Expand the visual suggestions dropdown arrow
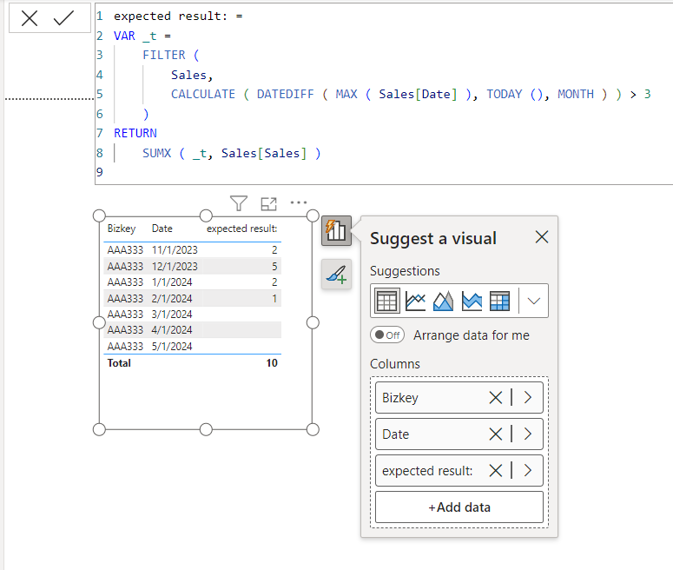The image size is (673, 570). coord(533,301)
